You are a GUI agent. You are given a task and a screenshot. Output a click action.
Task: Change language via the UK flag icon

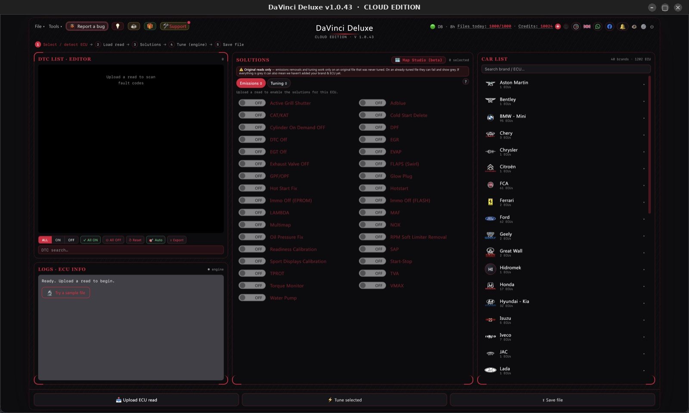click(587, 27)
